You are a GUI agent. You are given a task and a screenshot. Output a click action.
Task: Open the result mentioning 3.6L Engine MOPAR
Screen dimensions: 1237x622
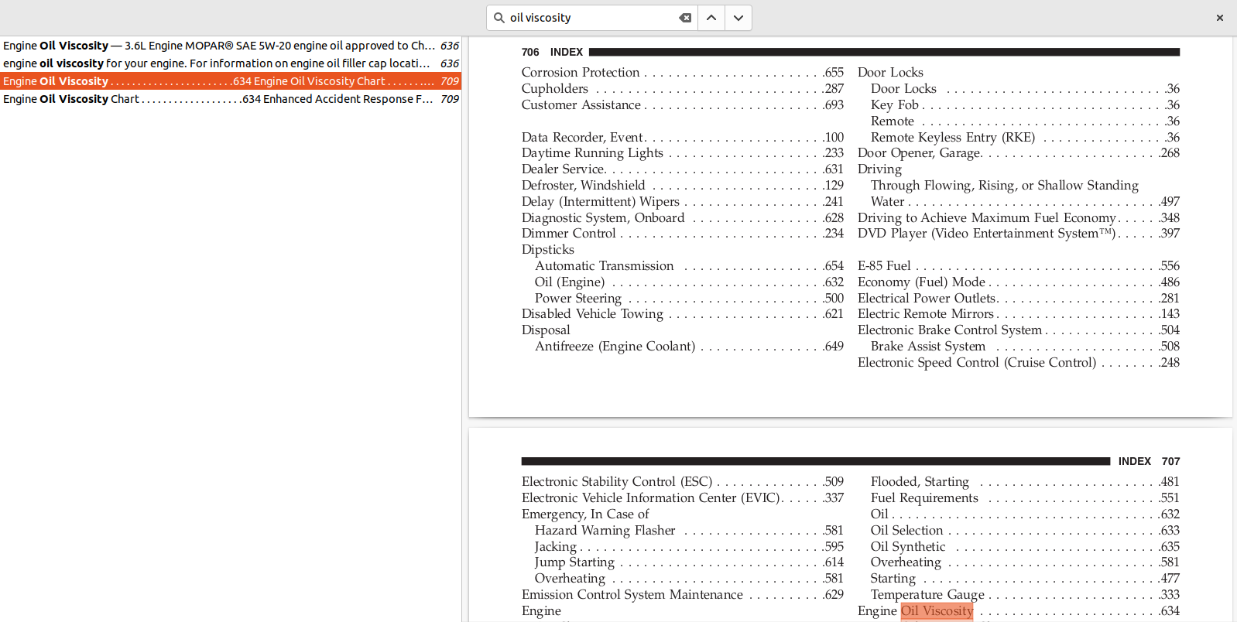[230, 46]
